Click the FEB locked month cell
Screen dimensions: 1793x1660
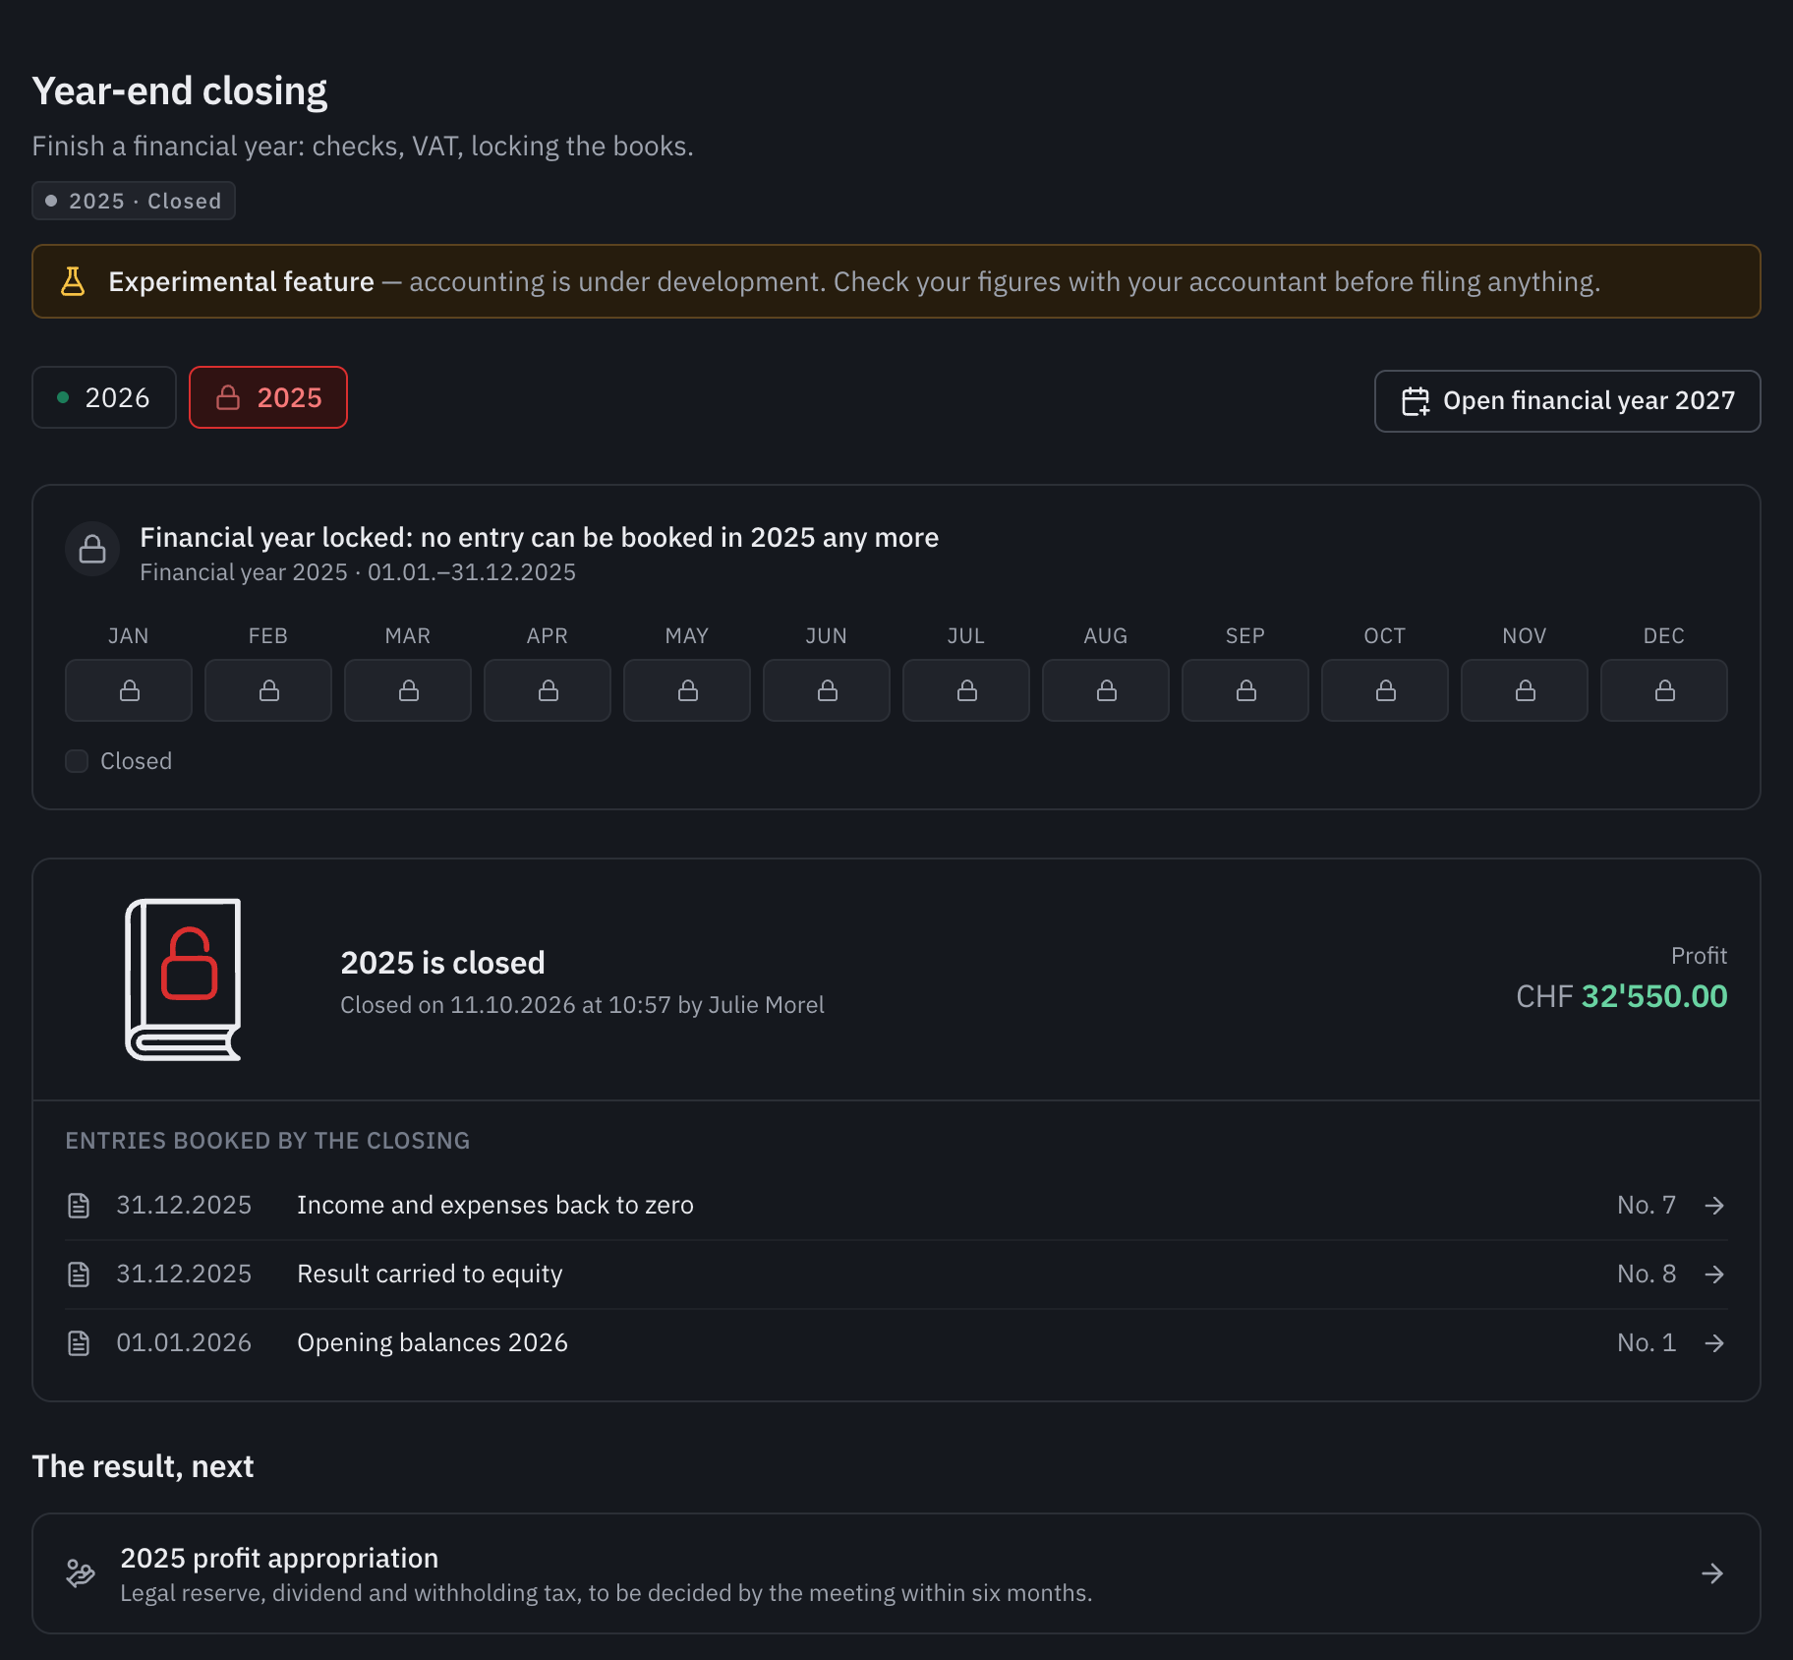coord(268,690)
